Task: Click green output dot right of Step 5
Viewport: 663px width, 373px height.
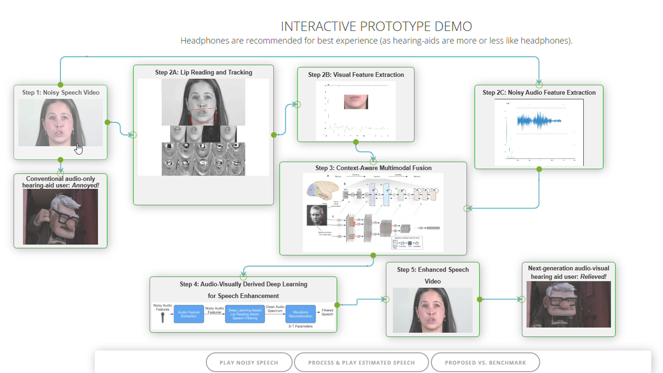Action: click(480, 299)
